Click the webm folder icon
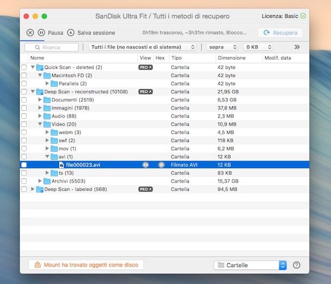 tap(54, 132)
